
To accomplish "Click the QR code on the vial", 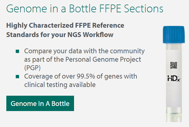I will pos(174,65).
